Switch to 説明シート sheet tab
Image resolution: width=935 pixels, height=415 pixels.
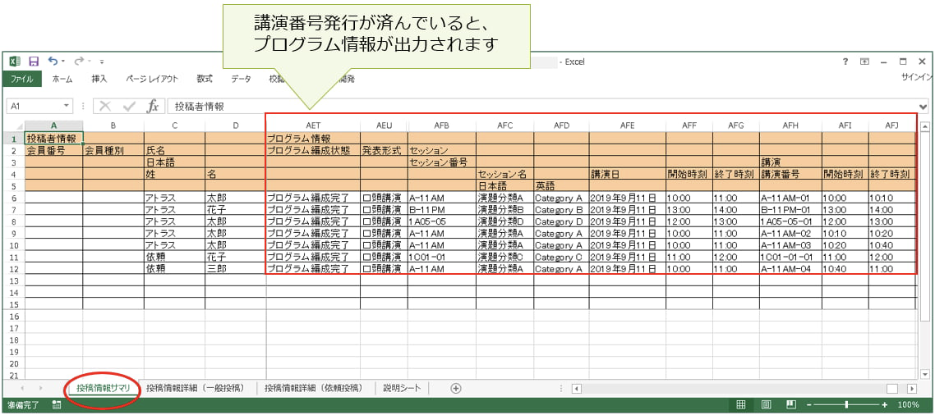(401, 388)
